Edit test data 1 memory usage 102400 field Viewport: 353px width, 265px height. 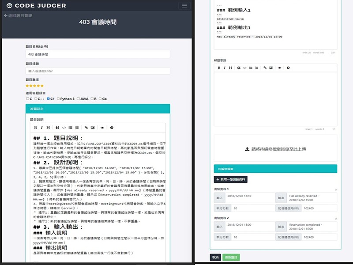coord(319,208)
